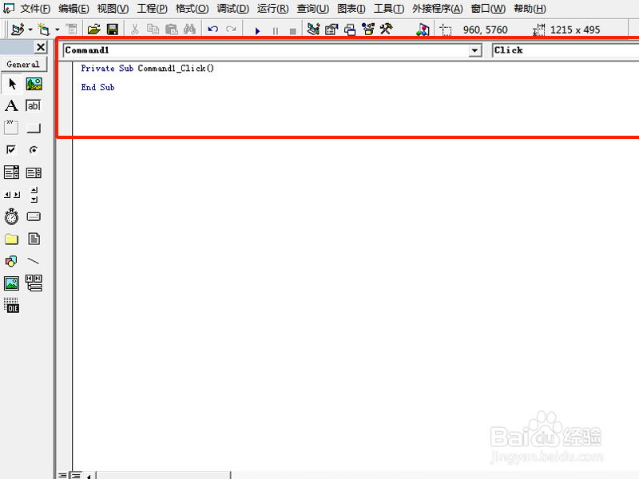639x479 pixels.
Task: Open the Project Explorer toolbar icon
Action: pyautogui.click(x=313, y=30)
